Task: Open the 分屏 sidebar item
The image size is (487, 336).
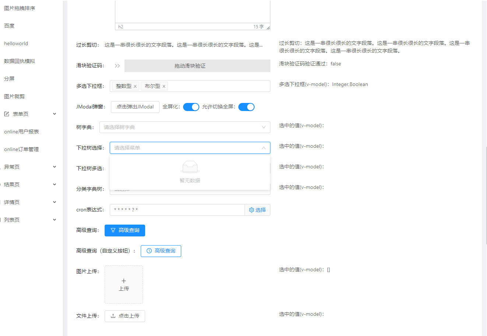Action: coord(9,79)
